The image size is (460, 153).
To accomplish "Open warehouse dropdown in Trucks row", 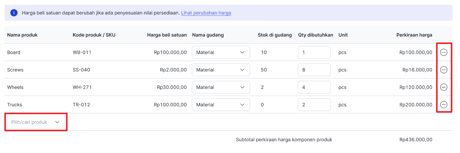I will tap(221, 105).
